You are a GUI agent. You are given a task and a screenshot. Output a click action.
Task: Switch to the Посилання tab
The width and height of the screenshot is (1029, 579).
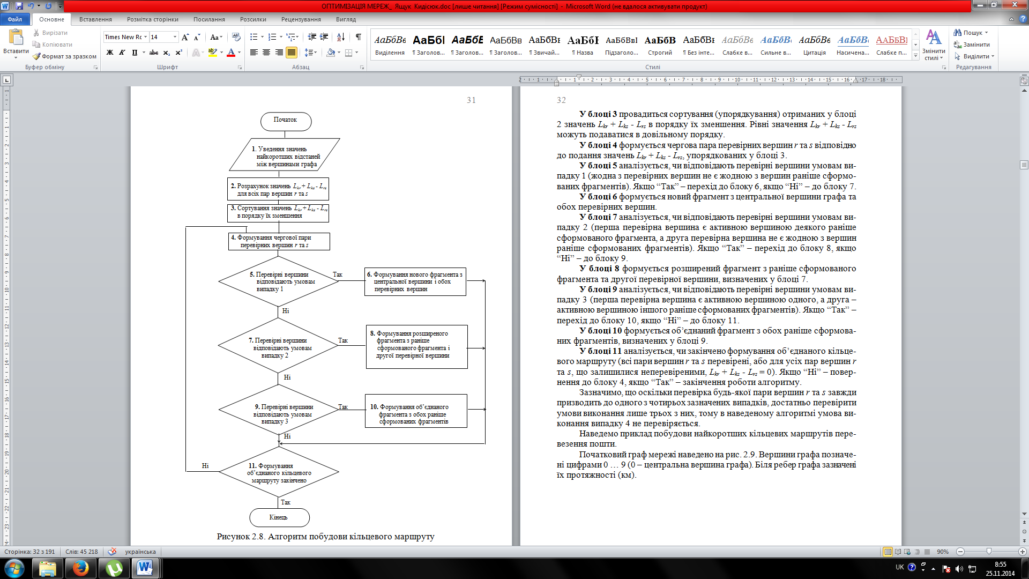coord(209,19)
